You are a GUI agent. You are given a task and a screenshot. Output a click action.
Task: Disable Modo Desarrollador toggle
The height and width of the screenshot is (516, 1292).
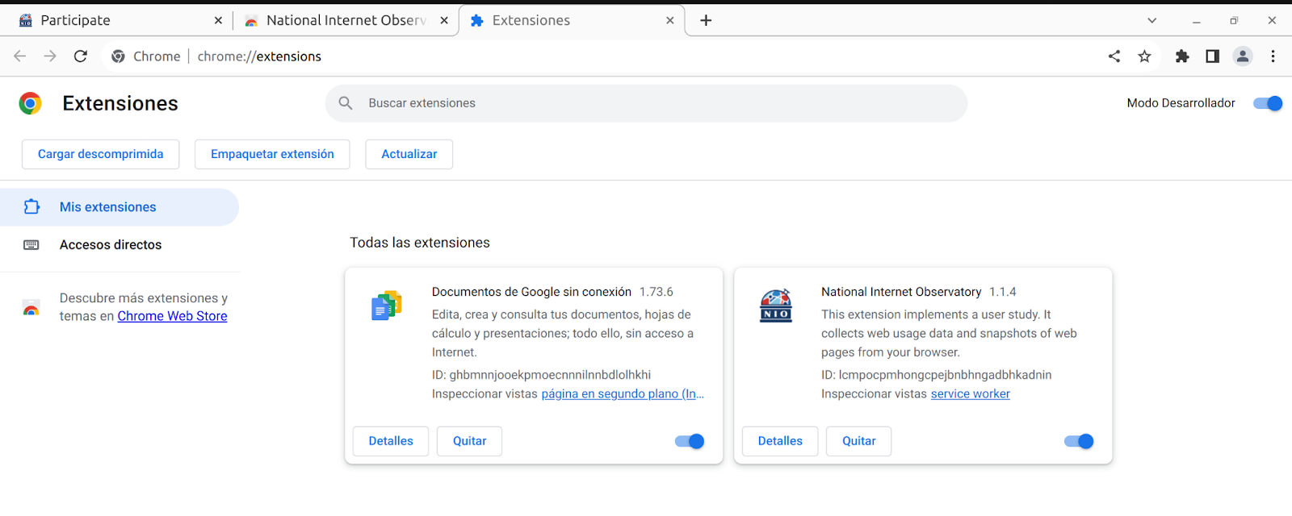click(1267, 103)
